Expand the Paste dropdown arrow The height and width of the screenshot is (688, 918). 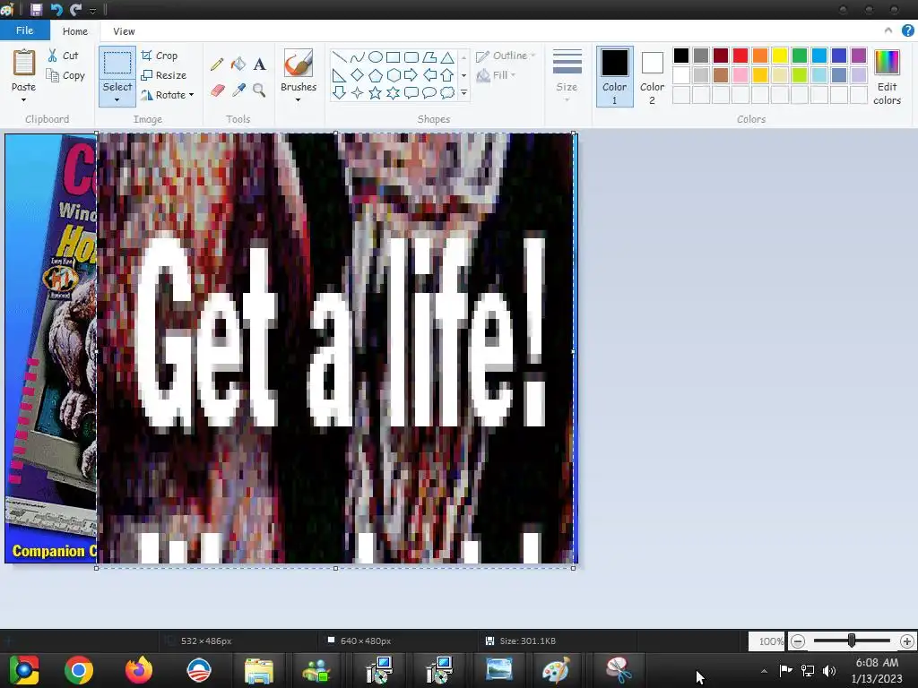(x=23, y=100)
